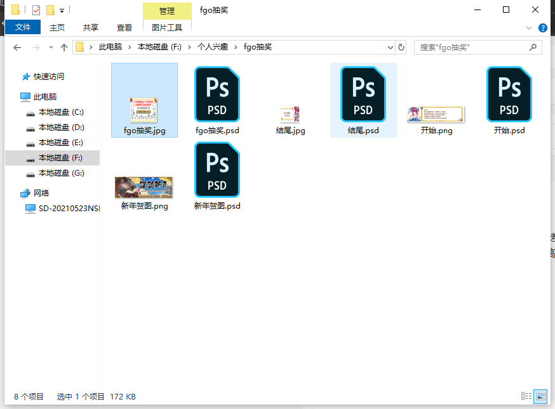The height and width of the screenshot is (409, 555).
Task: Open 网络 in the navigation pane
Action: click(41, 193)
